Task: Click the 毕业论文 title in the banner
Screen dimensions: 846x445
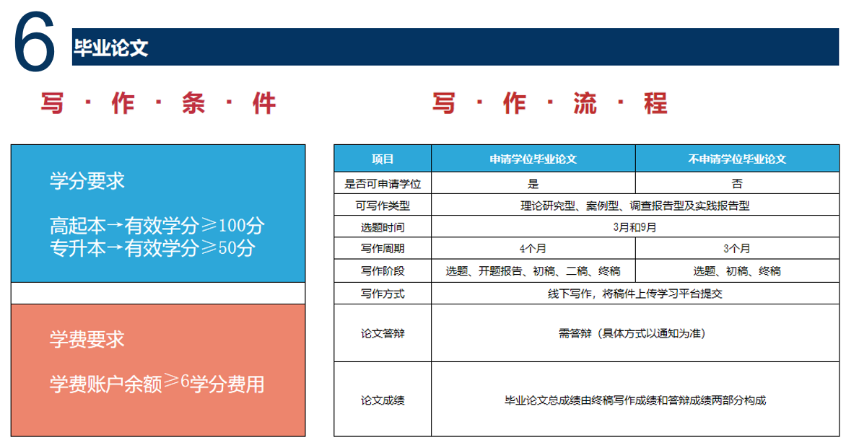Action: (110, 48)
